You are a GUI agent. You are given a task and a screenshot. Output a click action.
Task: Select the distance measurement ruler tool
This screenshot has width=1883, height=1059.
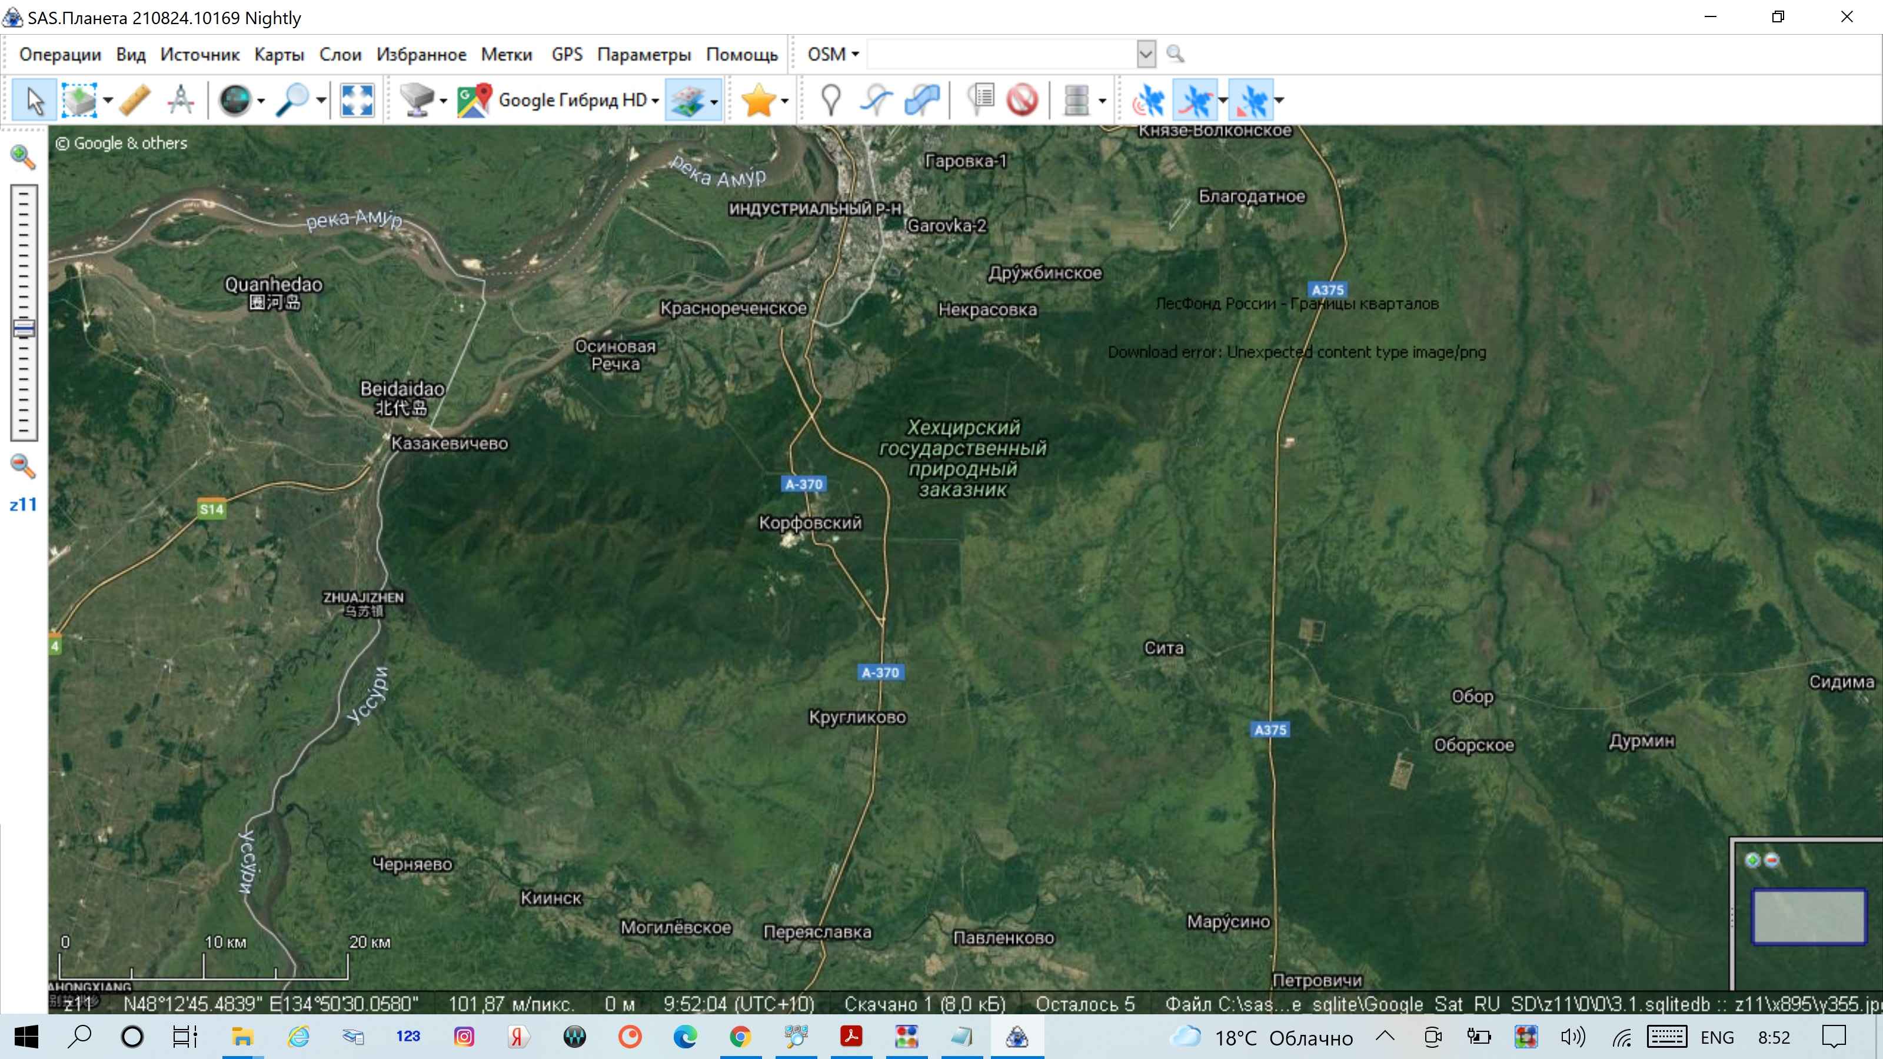(x=135, y=100)
